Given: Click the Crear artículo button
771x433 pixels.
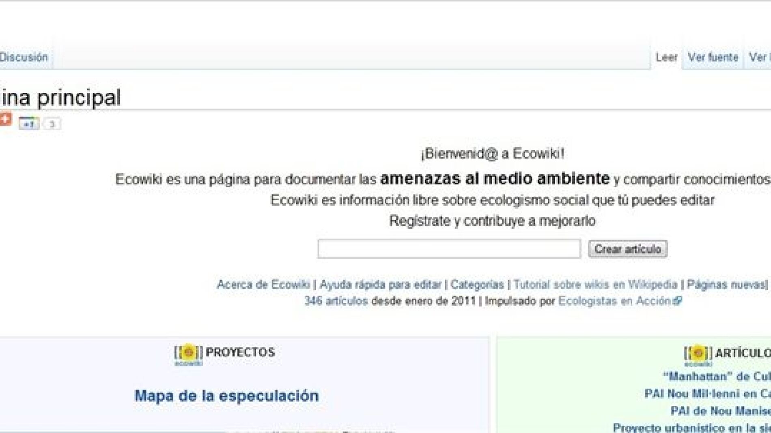Looking at the screenshot, I should (627, 249).
